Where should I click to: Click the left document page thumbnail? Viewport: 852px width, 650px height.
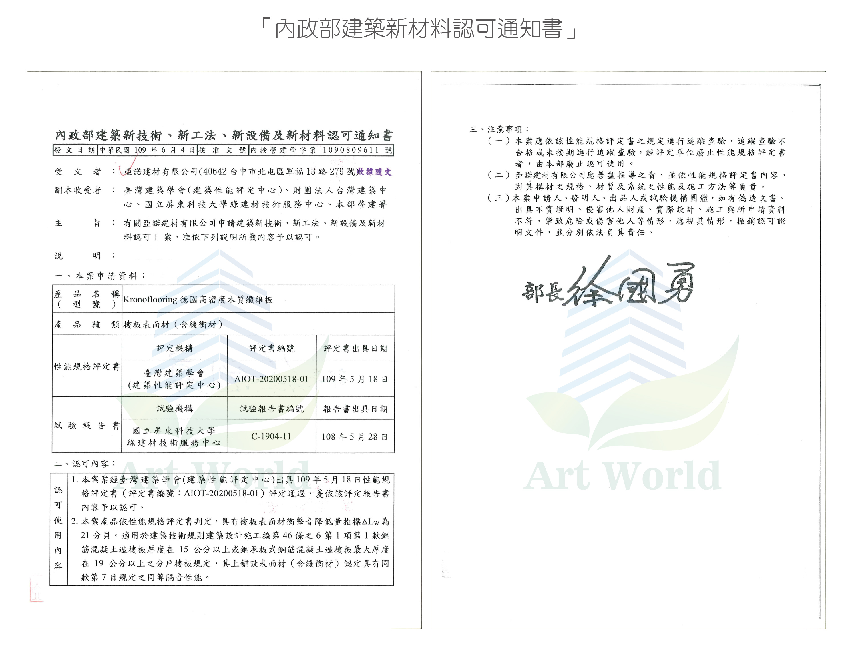tap(224, 349)
